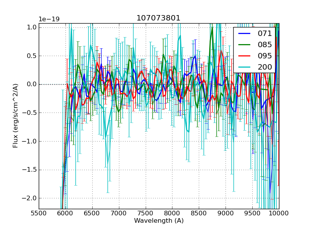310x232 pixels.
Task: Click the 071 legend label
Action: [x=265, y=34]
